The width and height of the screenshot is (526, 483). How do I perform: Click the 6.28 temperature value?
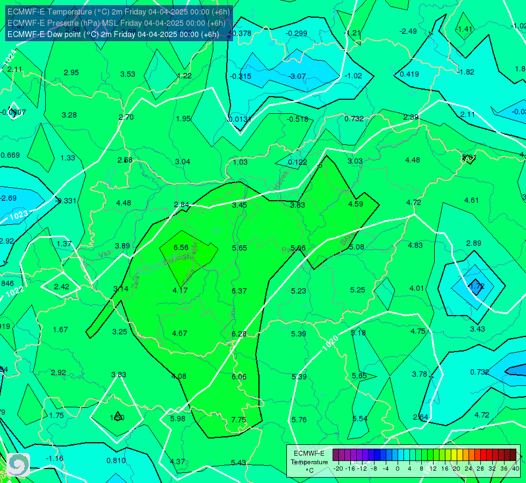pyautogui.click(x=239, y=333)
